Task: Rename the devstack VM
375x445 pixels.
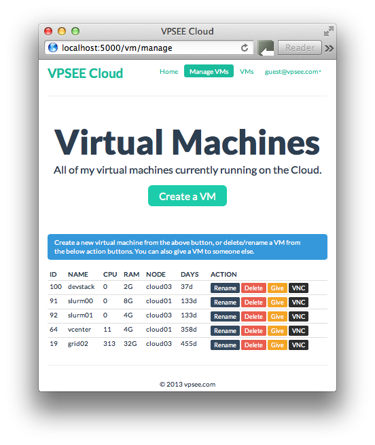Action: (225, 288)
